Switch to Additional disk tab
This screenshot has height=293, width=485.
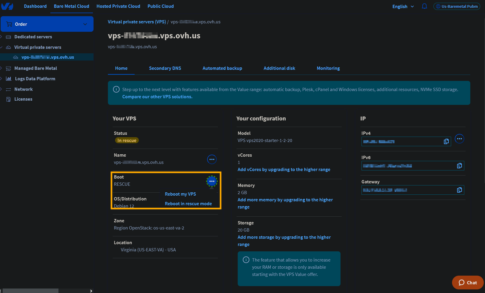coord(279,68)
